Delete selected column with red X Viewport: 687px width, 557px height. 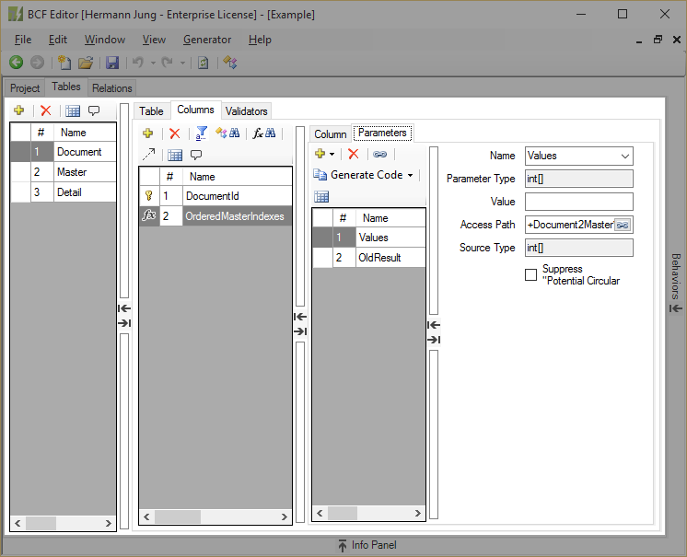pyautogui.click(x=175, y=133)
